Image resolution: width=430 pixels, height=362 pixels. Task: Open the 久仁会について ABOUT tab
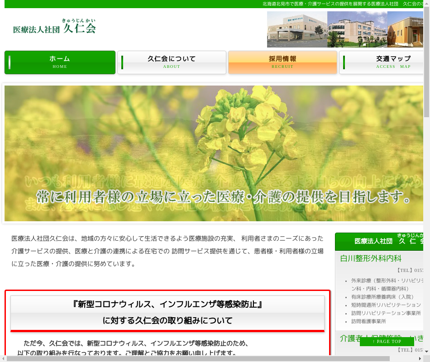coord(172,62)
